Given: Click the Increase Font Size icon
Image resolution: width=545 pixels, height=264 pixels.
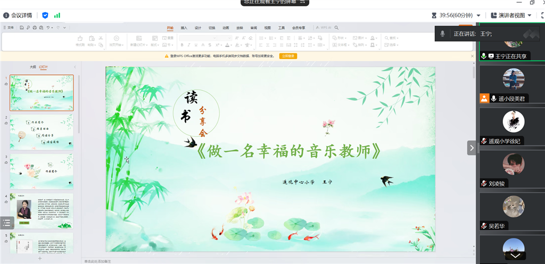Looking at the screenshot, I should [x=237, y=38].
